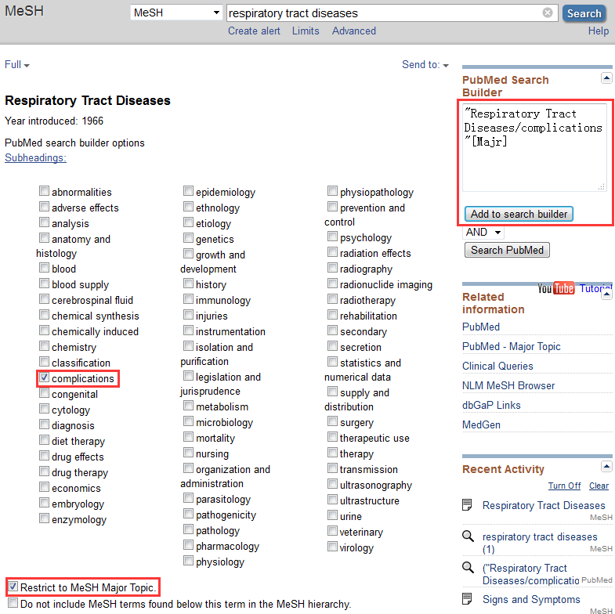Expand the Send to menu

[x=425, y=65]
